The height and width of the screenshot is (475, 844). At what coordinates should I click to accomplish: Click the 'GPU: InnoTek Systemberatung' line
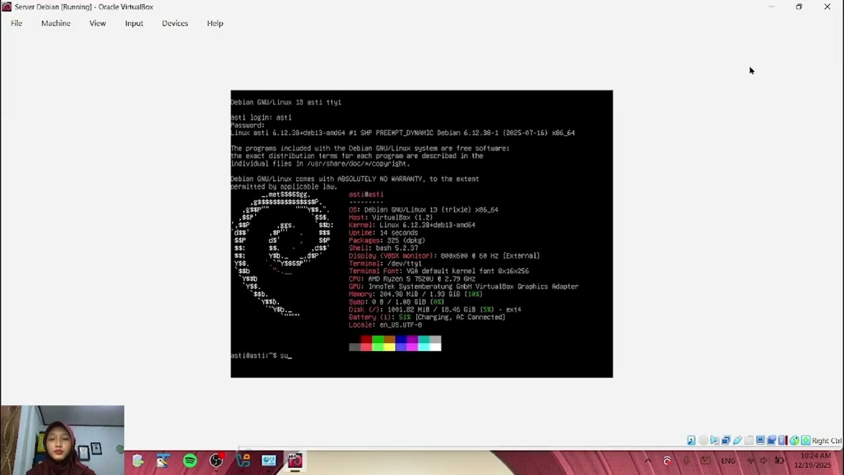coord(464,286)
